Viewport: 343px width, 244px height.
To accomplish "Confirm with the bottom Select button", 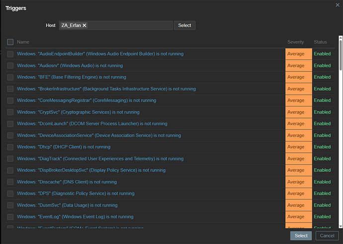I will 301,236.
